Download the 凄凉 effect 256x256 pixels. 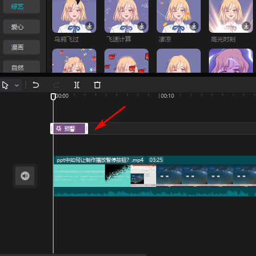click(194, 26)
